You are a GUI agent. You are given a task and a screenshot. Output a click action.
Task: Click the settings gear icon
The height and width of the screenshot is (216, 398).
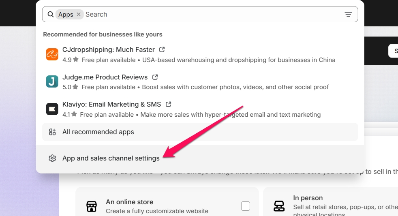pos(52,158)
